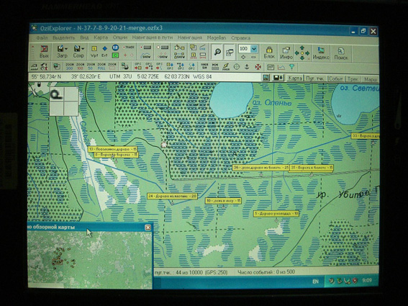The height and width of the screenshot is (306, 408).
Task: Open the Карта menu
Action: pyautogui.click(x=101, y=37)
